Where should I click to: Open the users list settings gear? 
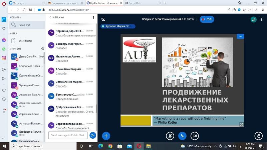click(x=43, y=49)
